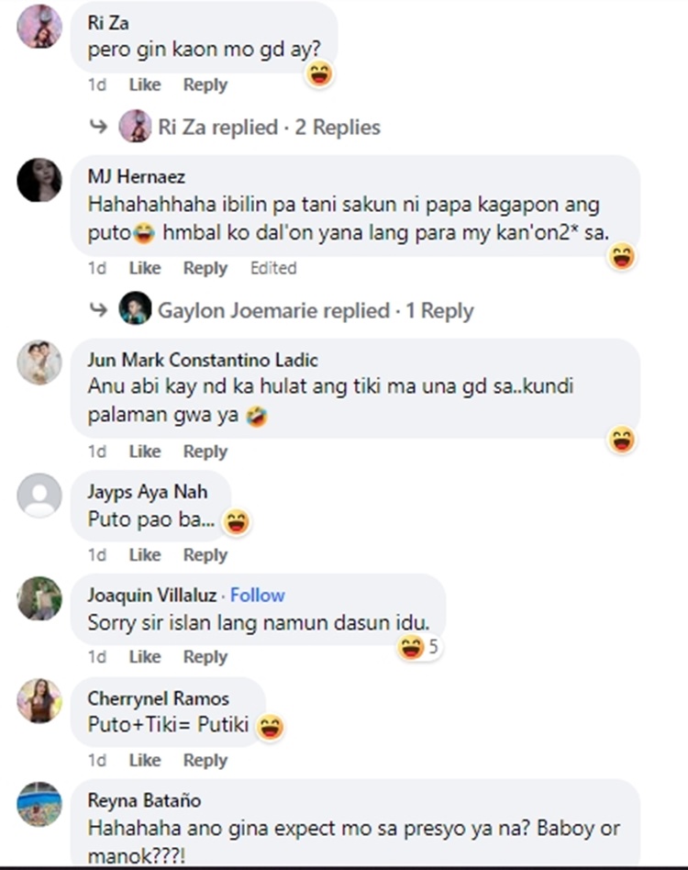View haha reactions on Joaquin Villaluz's comment
Screen dimensions: 688x870
pos(418,647)
